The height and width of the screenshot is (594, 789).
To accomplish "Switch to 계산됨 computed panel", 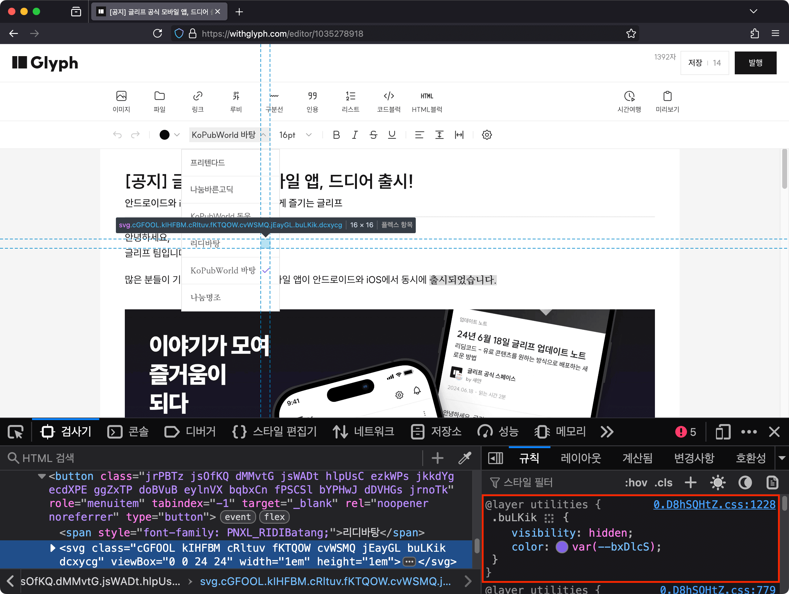I will coord(637,458).
